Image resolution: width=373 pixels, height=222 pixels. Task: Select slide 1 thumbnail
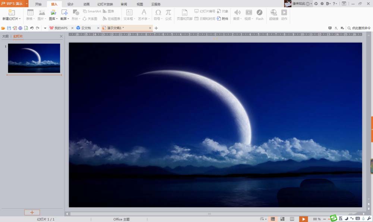[x=34, y=58]
